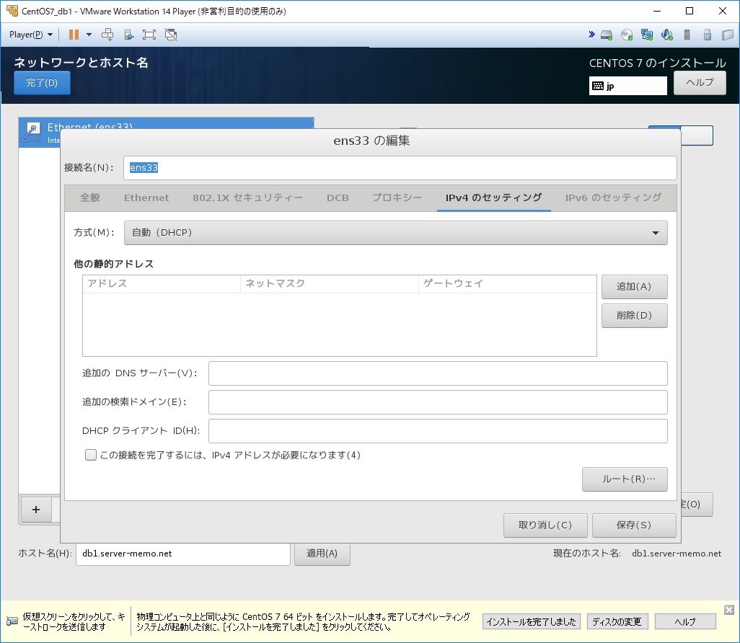This screenshot has height=643, width=740.
Task: Click the double chevron devices icon
Action: [x=591, y=35]
